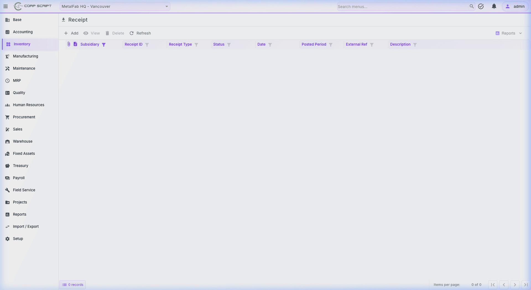This screenshot has height=290, width=531.
Task: Open the MetalFab HQ - Vancouver subsidiary selector
Action: coord(114,6)
